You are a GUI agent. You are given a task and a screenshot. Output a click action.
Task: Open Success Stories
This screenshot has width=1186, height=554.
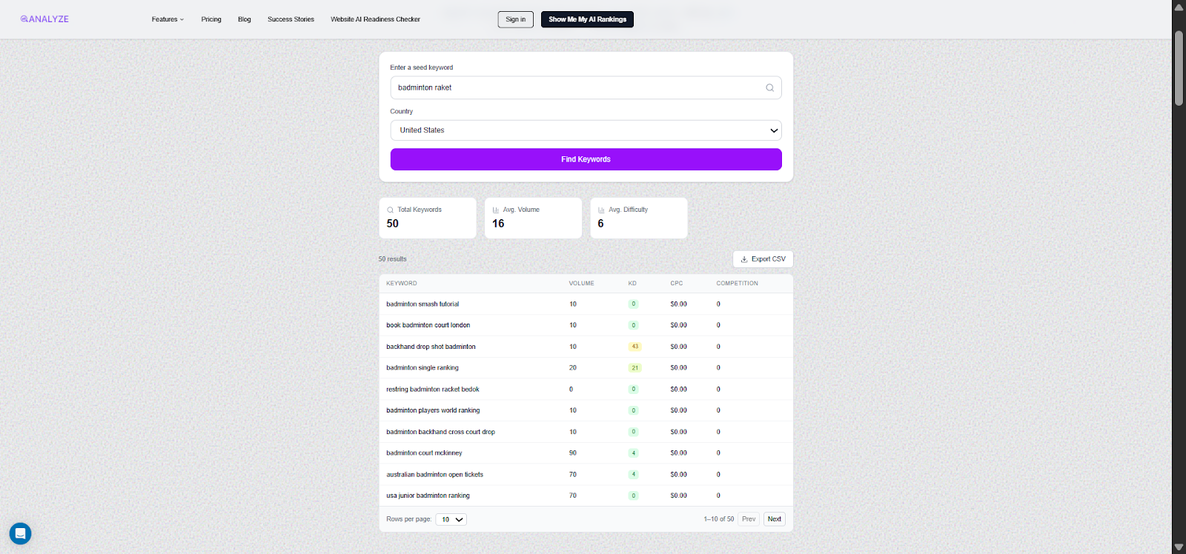coord(291,19)
